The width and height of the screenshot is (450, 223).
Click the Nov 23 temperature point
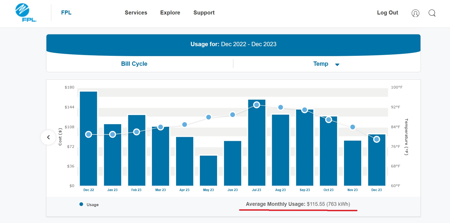click(x=353, y=127)
